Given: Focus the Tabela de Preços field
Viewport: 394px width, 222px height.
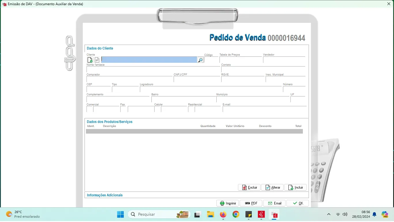Looking at the screenshot, I should click(241, 60).
